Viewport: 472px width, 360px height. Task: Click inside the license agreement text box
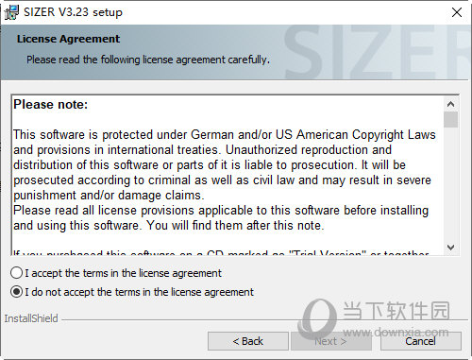point(228,175)
